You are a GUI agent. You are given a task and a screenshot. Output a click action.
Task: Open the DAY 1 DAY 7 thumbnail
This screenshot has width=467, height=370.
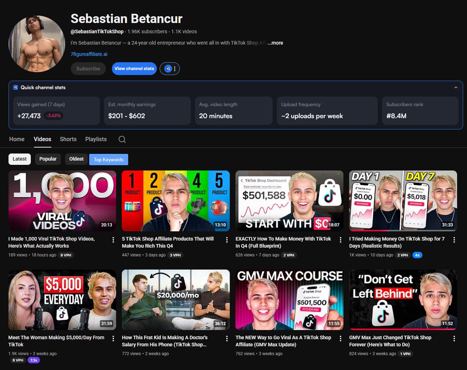click(403, 201)
